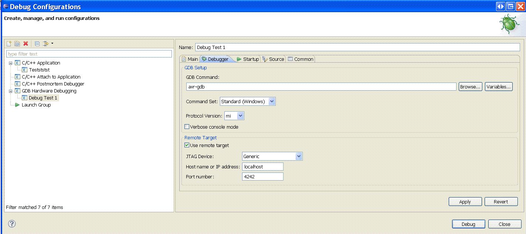Collapse the C/C++ Application node

[x=11, y=63]
